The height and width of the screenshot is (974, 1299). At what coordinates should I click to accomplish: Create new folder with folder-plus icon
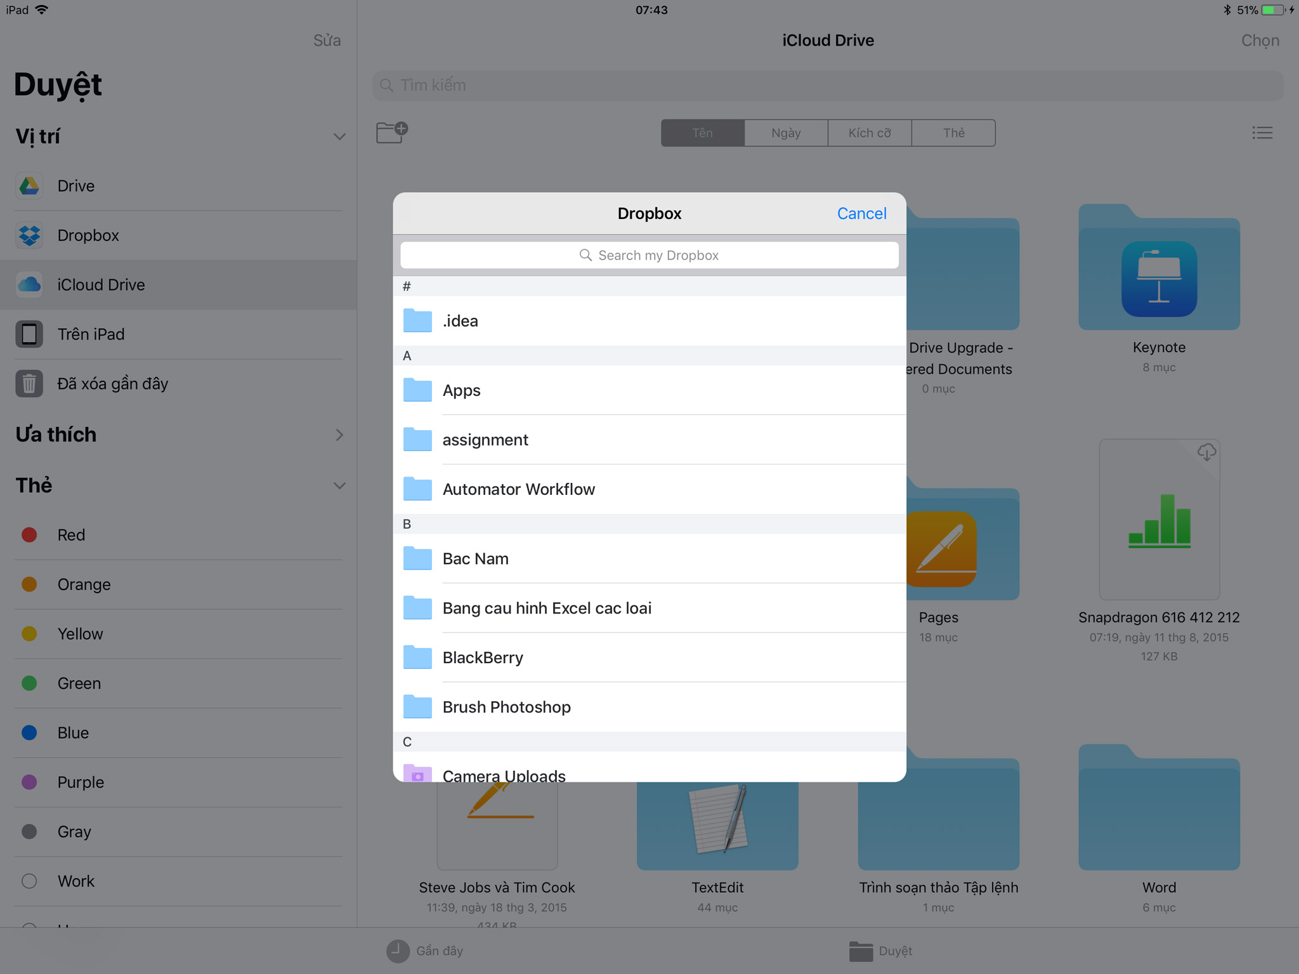pos(391,132)
